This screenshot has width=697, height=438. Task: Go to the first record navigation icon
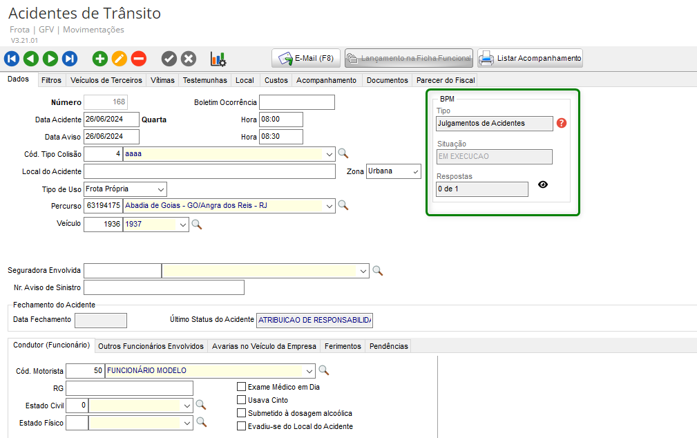11,59
